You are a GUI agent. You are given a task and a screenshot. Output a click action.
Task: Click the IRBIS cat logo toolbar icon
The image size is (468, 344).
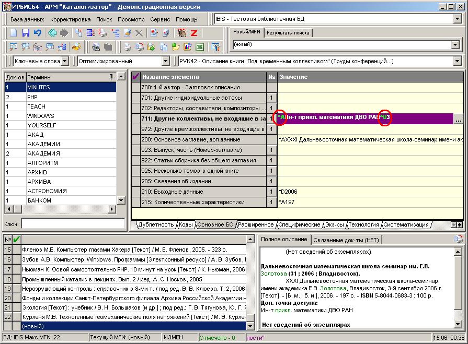pos(182,32)
